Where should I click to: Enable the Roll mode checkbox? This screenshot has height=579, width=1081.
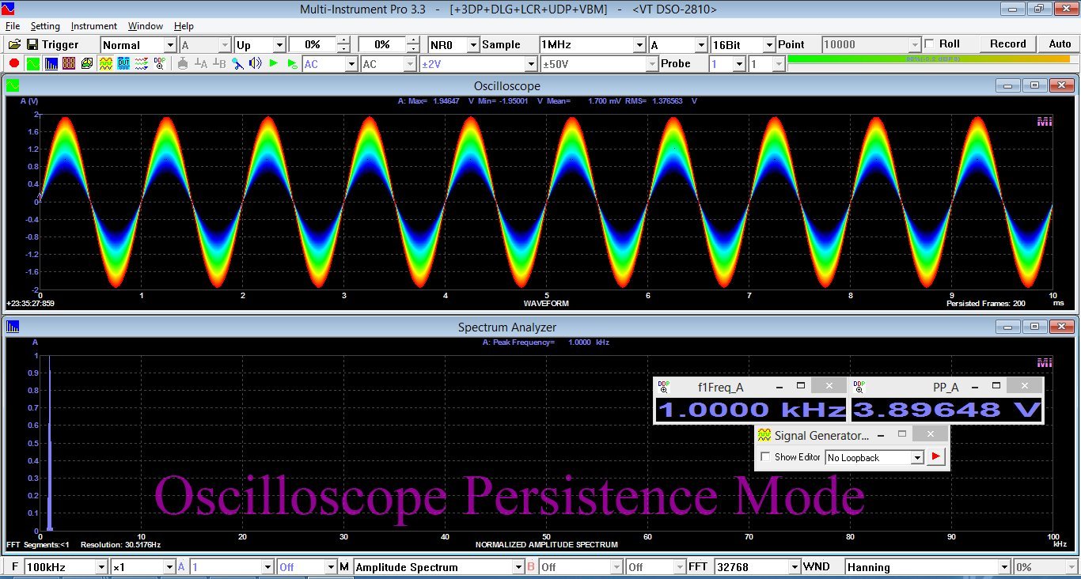tap(929, 44)
